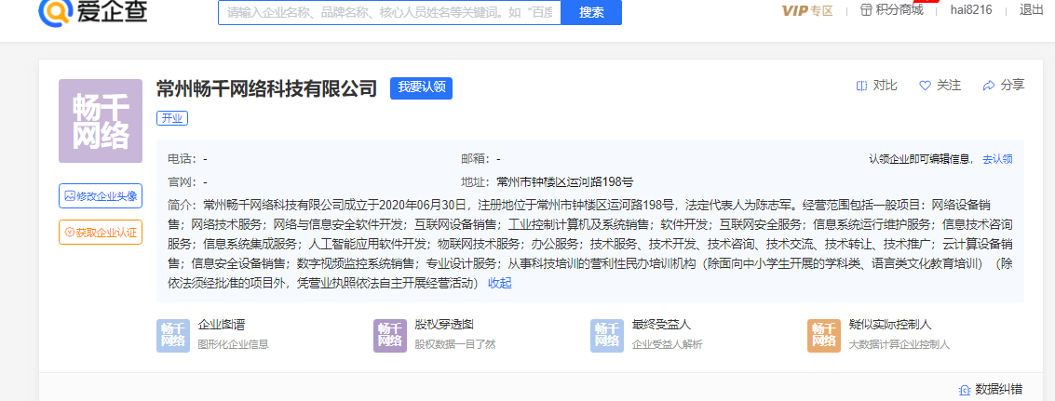Click the 图形化企业信息 subtitle
This screenshot has height=401, width=1055.
coord(234,344)
